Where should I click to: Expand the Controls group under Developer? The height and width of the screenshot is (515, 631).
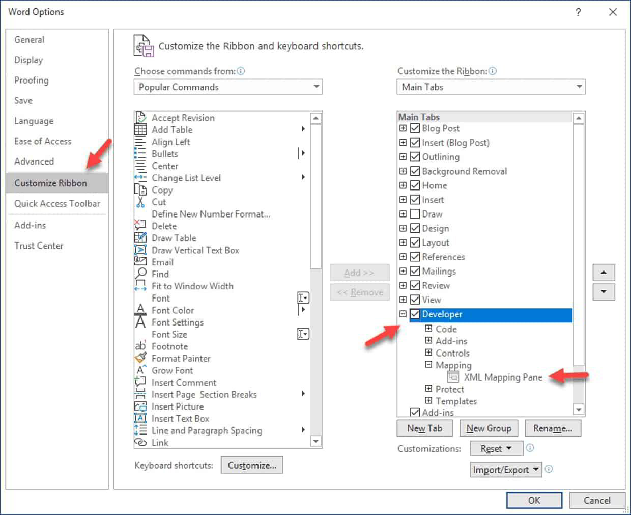428,353
